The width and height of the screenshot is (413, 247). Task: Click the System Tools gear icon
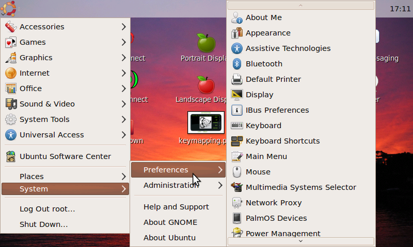tap(11, 119)
